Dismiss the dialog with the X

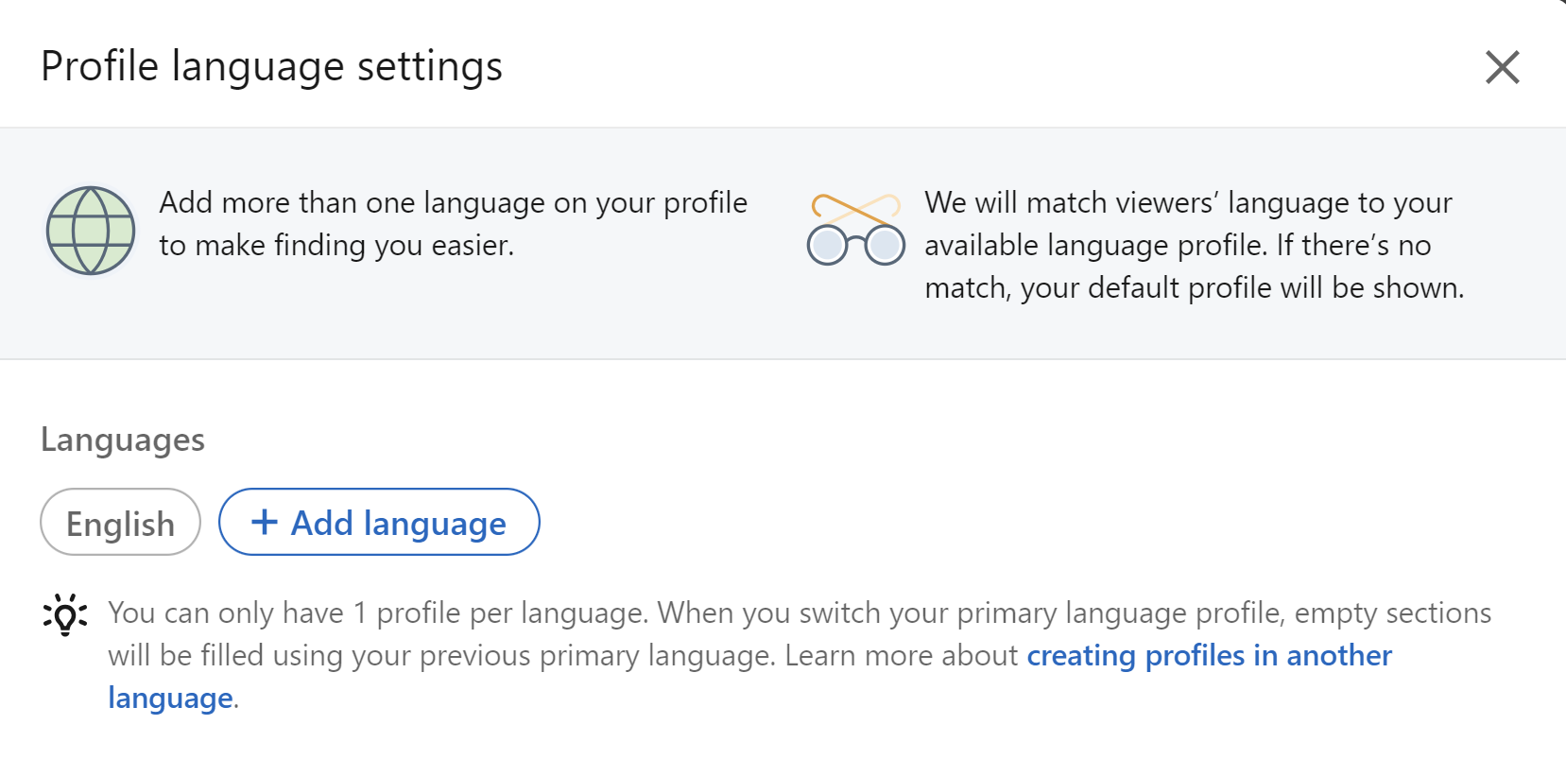[x=1503, y=68]
